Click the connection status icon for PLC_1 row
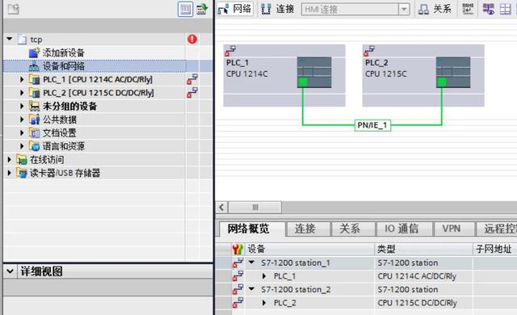This screenshot has height=315, width=517. [192, 79]
